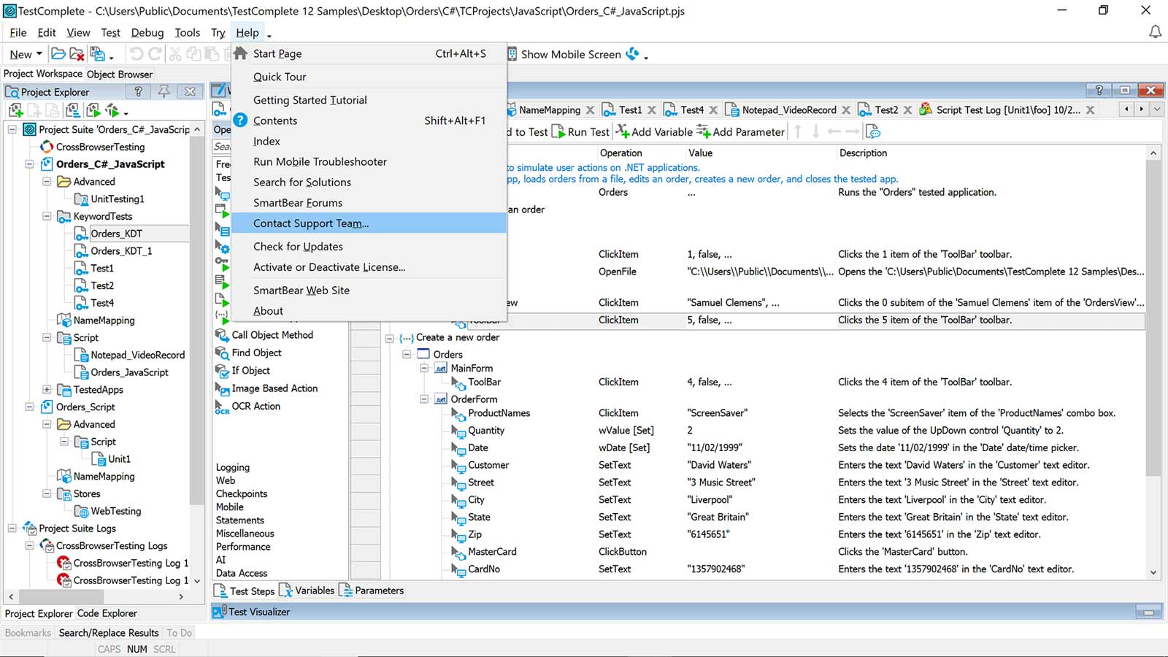Image resolution: width=1168 pixels, height=657 pixels.
Task: Click the pin icon on Project Explorer
Action: click(164, 91)
